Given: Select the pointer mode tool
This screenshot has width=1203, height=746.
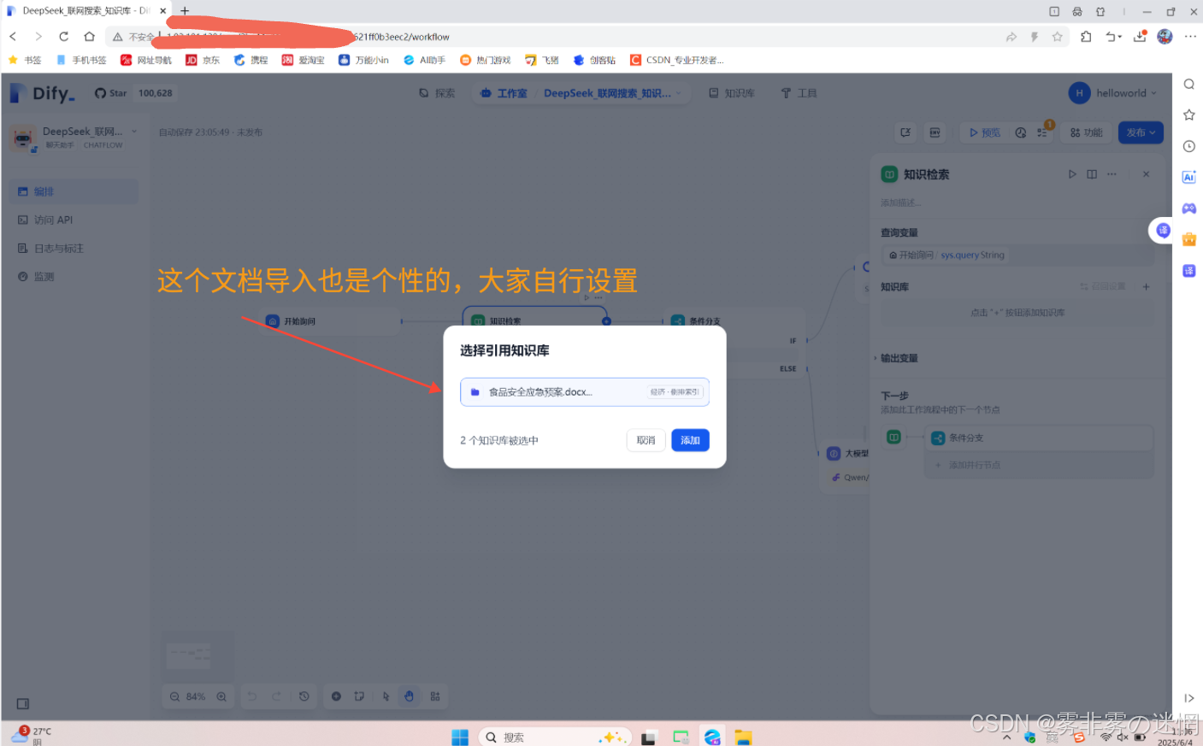Looking at the screenshot, I should [386, 696].
